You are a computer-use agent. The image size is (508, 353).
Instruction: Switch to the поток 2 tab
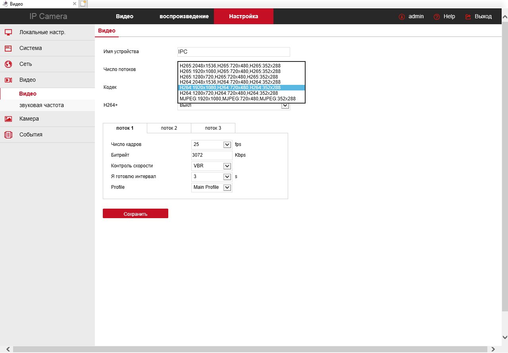point(169,128)
